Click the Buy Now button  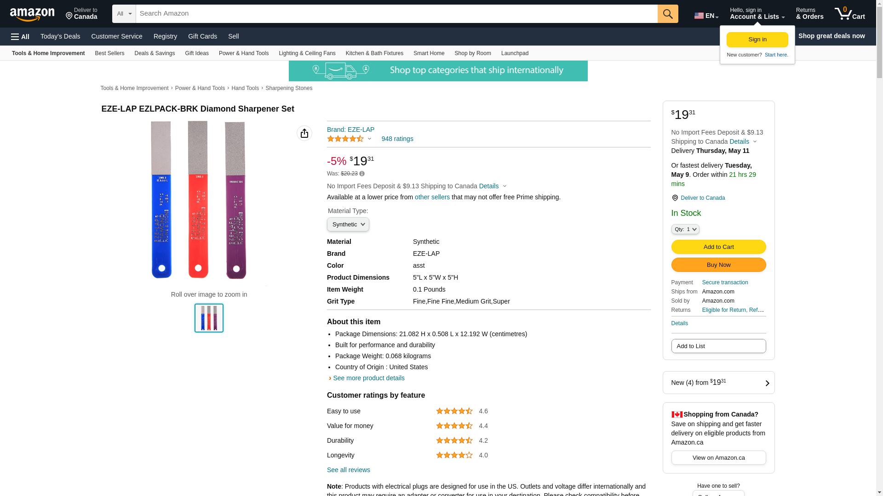tap(718, 265)
